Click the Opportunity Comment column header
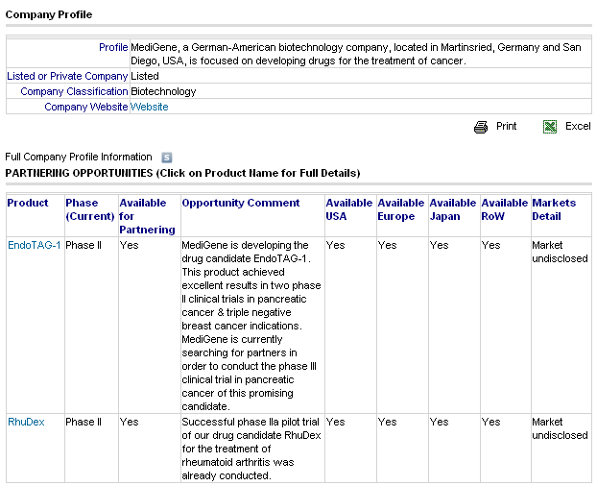597x486 pixels. click(241, 203)
